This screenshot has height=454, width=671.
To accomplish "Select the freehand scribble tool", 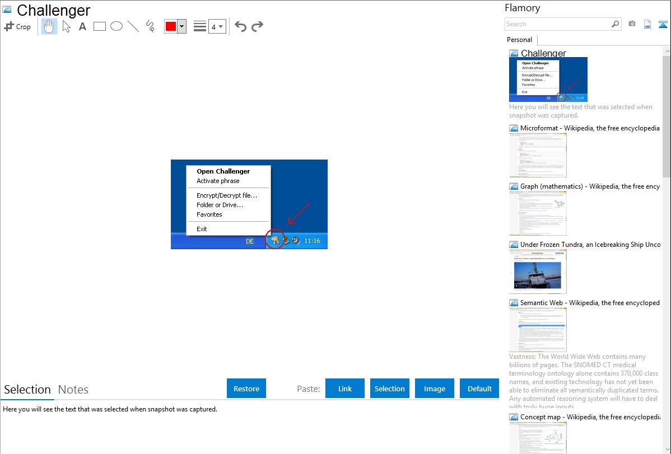I will (x=150, y=26).
